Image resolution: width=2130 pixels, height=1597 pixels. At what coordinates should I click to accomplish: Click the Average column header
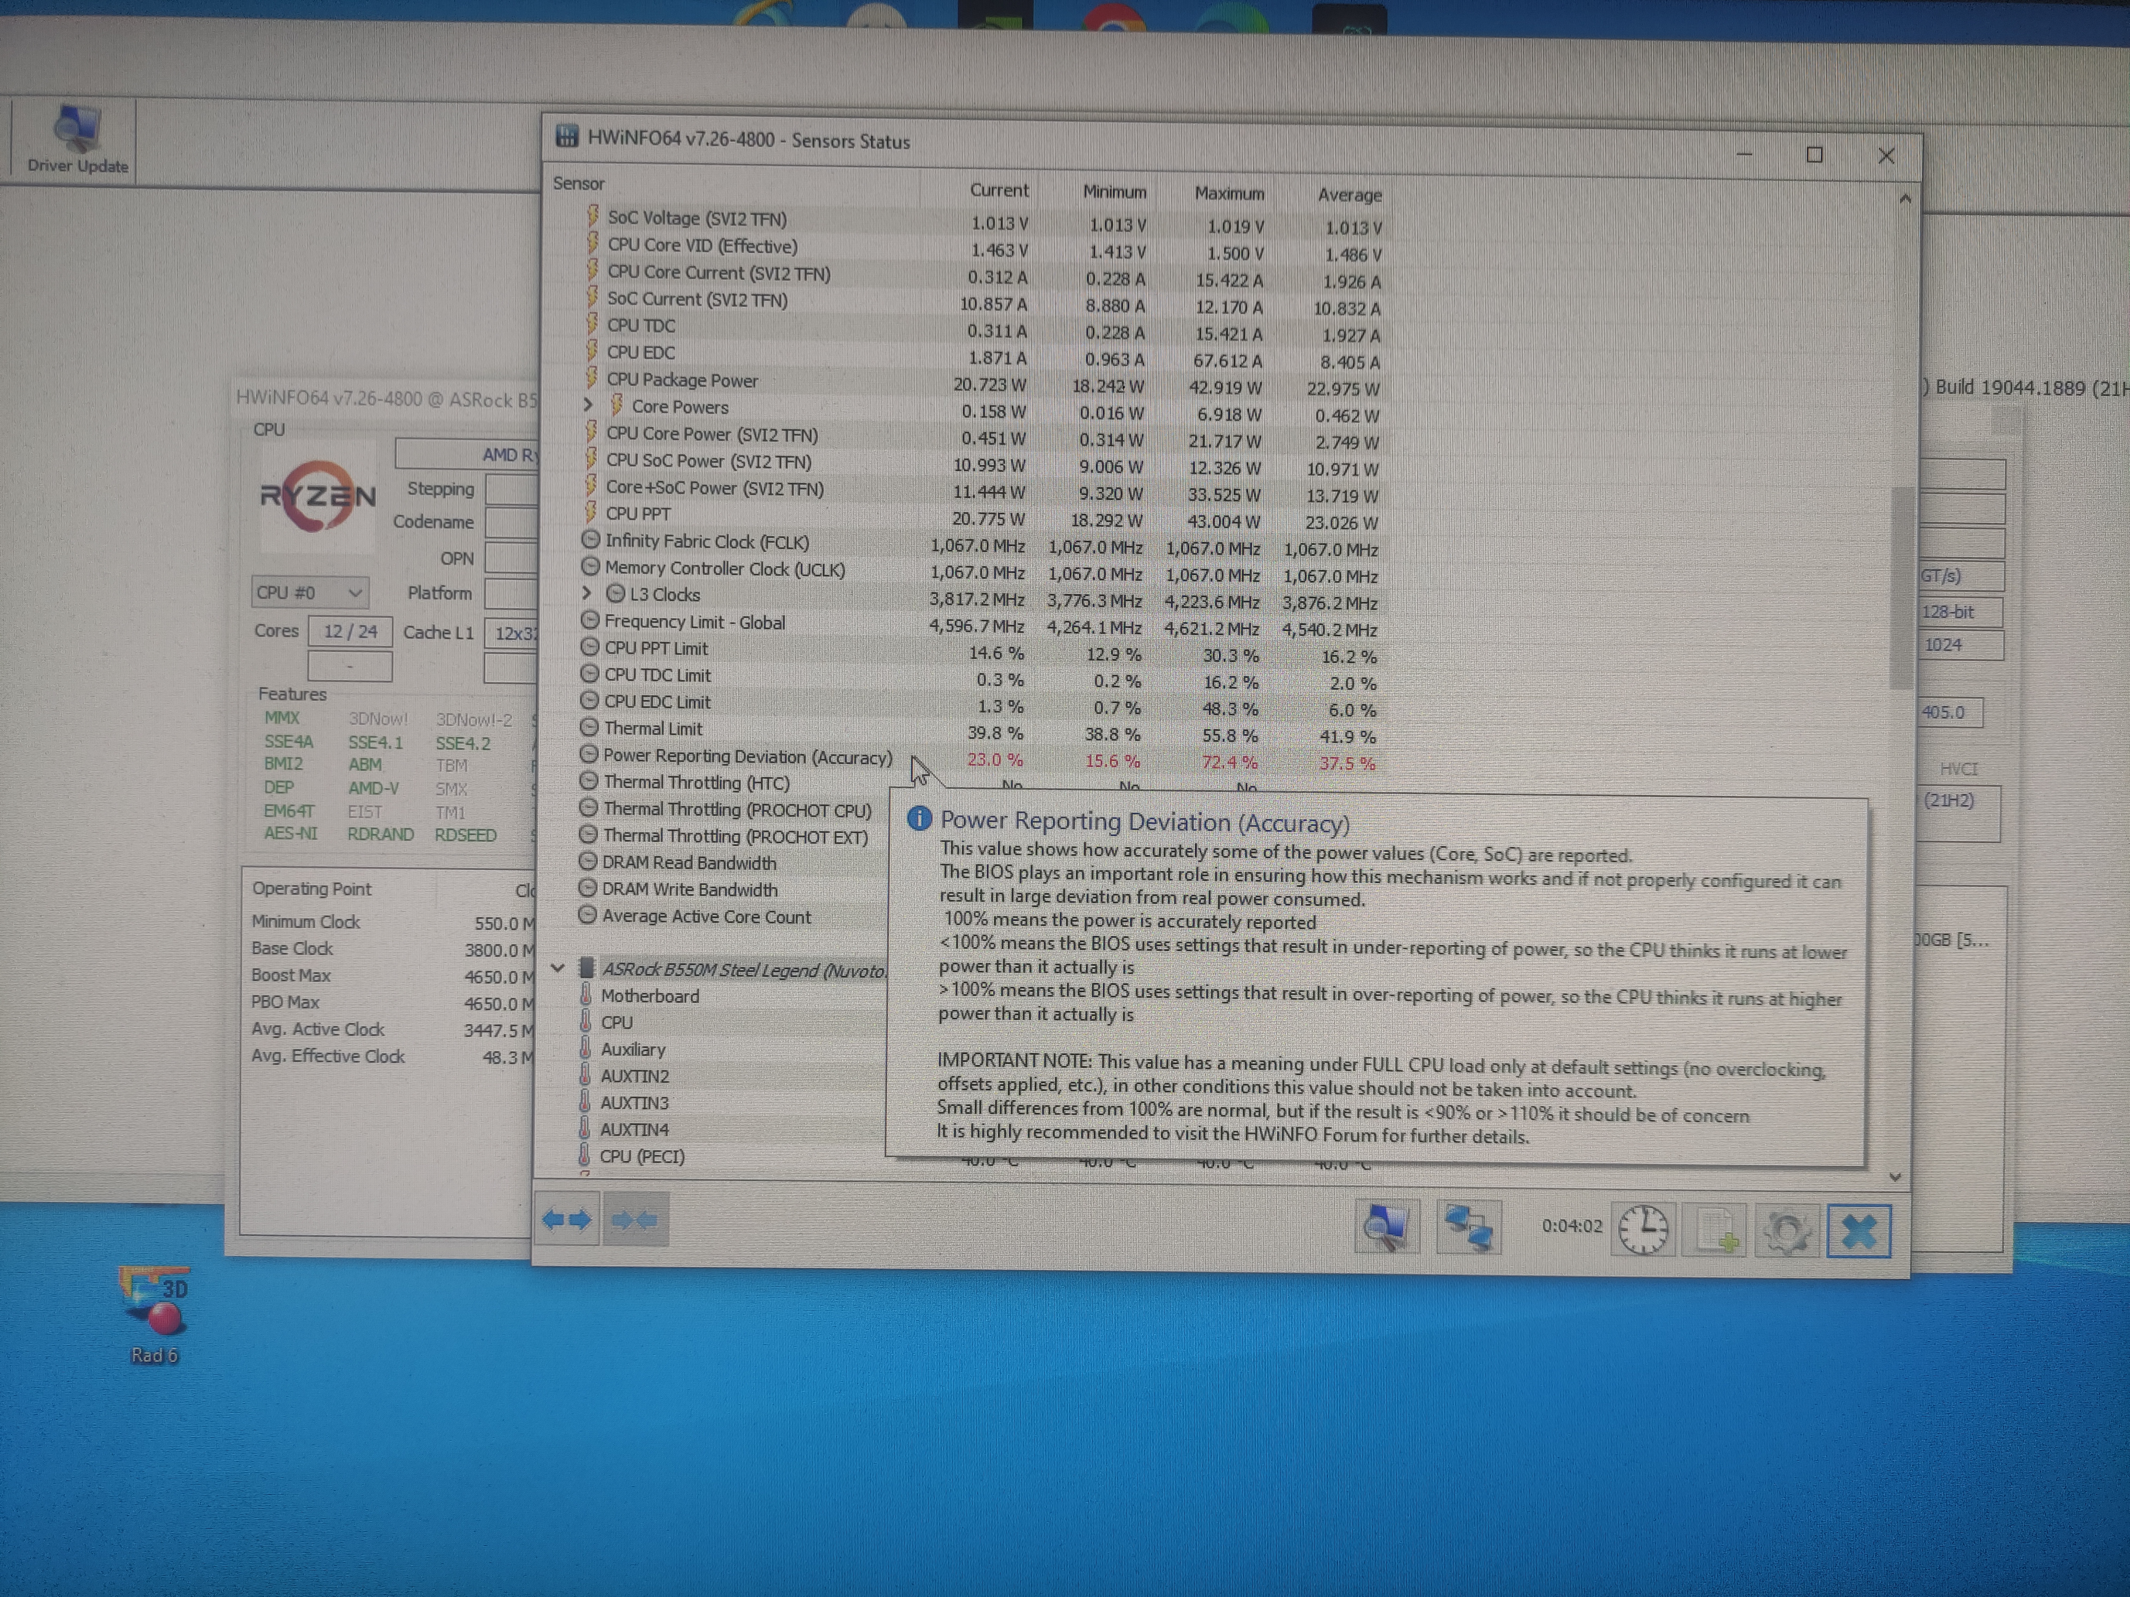[1349, 195]
